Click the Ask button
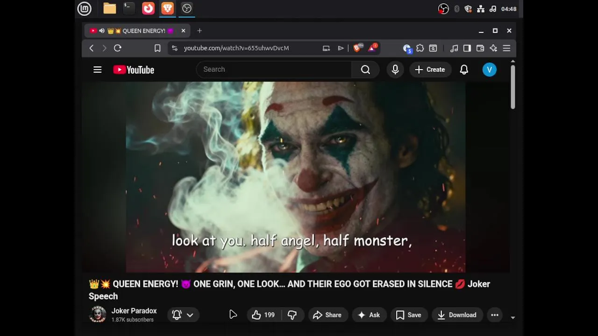Image resolution: width=598 pixels, height=336 pixels. 369,315
